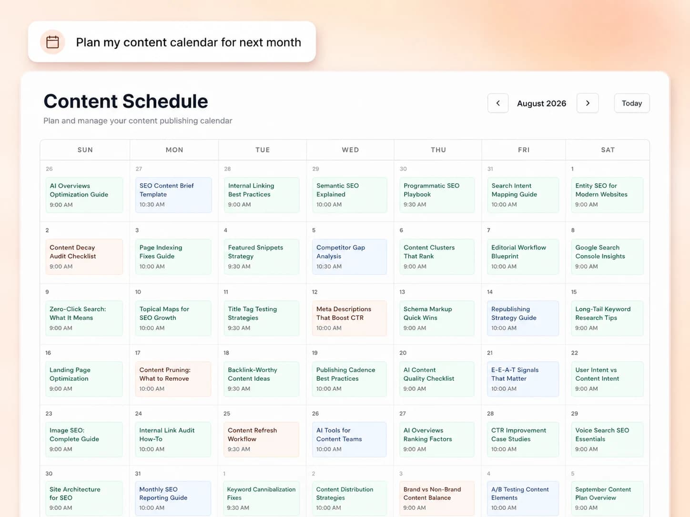This screenshot has height=517, width=690.
Task: Open the Content Refresh Workflow event
Action: pyautogui.click(x=262, y=440)
